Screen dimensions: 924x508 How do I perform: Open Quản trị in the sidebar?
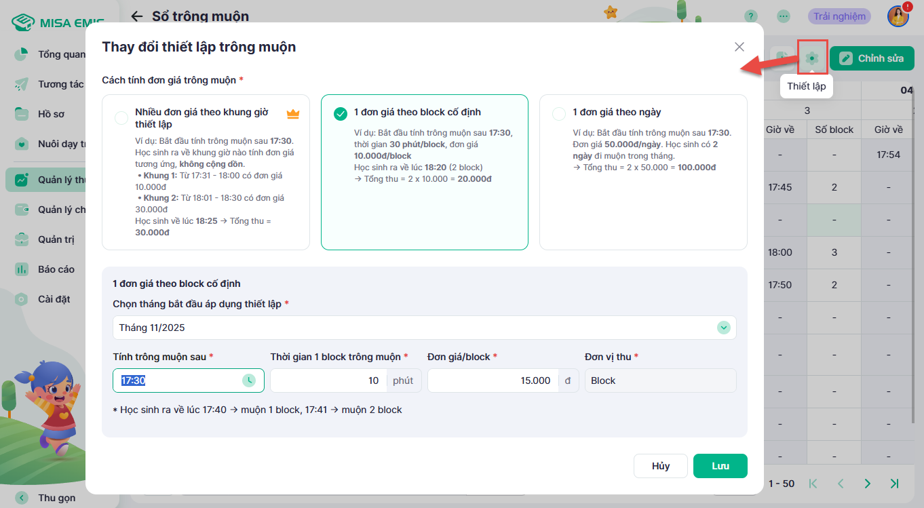(56, 239)
